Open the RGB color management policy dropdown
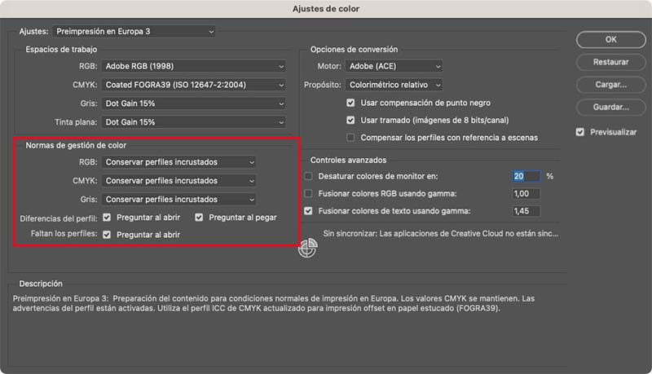Screen dimensions: 652x374 (x=178, y=162)
